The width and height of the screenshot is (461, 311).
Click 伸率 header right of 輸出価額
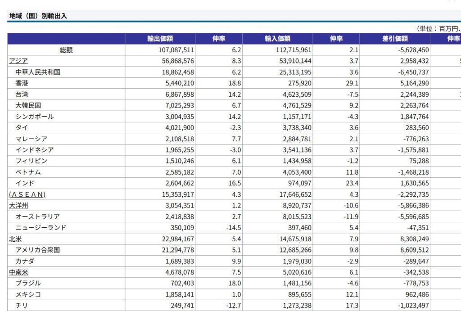(x=218, y=39)
